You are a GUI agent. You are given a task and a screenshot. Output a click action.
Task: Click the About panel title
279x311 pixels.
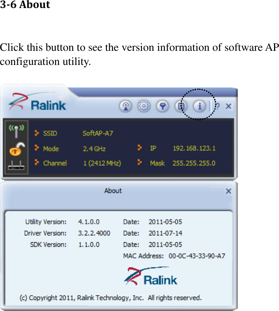pos(113,191)
